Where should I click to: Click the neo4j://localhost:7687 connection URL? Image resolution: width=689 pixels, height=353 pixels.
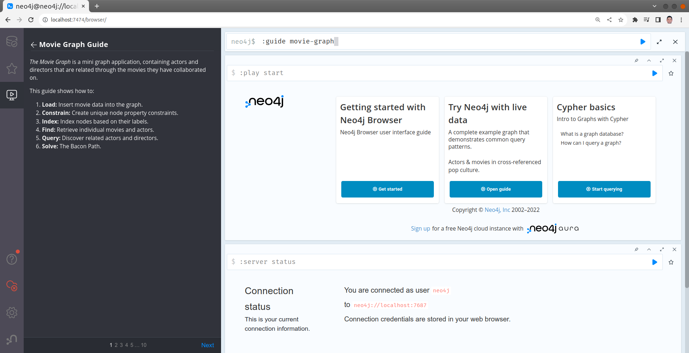[x=390, y=305]
